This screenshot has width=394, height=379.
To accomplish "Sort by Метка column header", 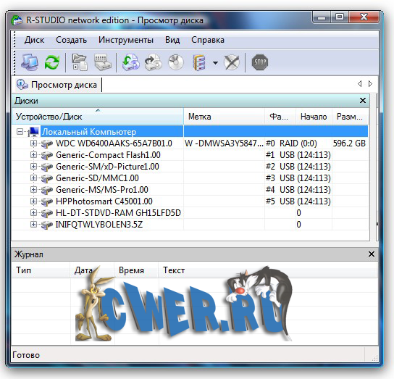I will point(224,116).
